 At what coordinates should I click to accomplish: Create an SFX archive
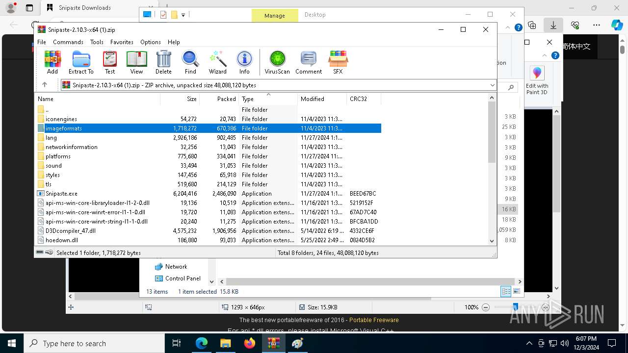point(338,62)
